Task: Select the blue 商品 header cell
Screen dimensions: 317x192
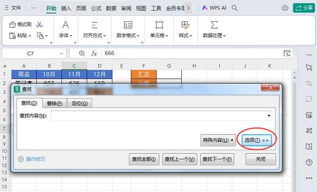Action: 24,74
